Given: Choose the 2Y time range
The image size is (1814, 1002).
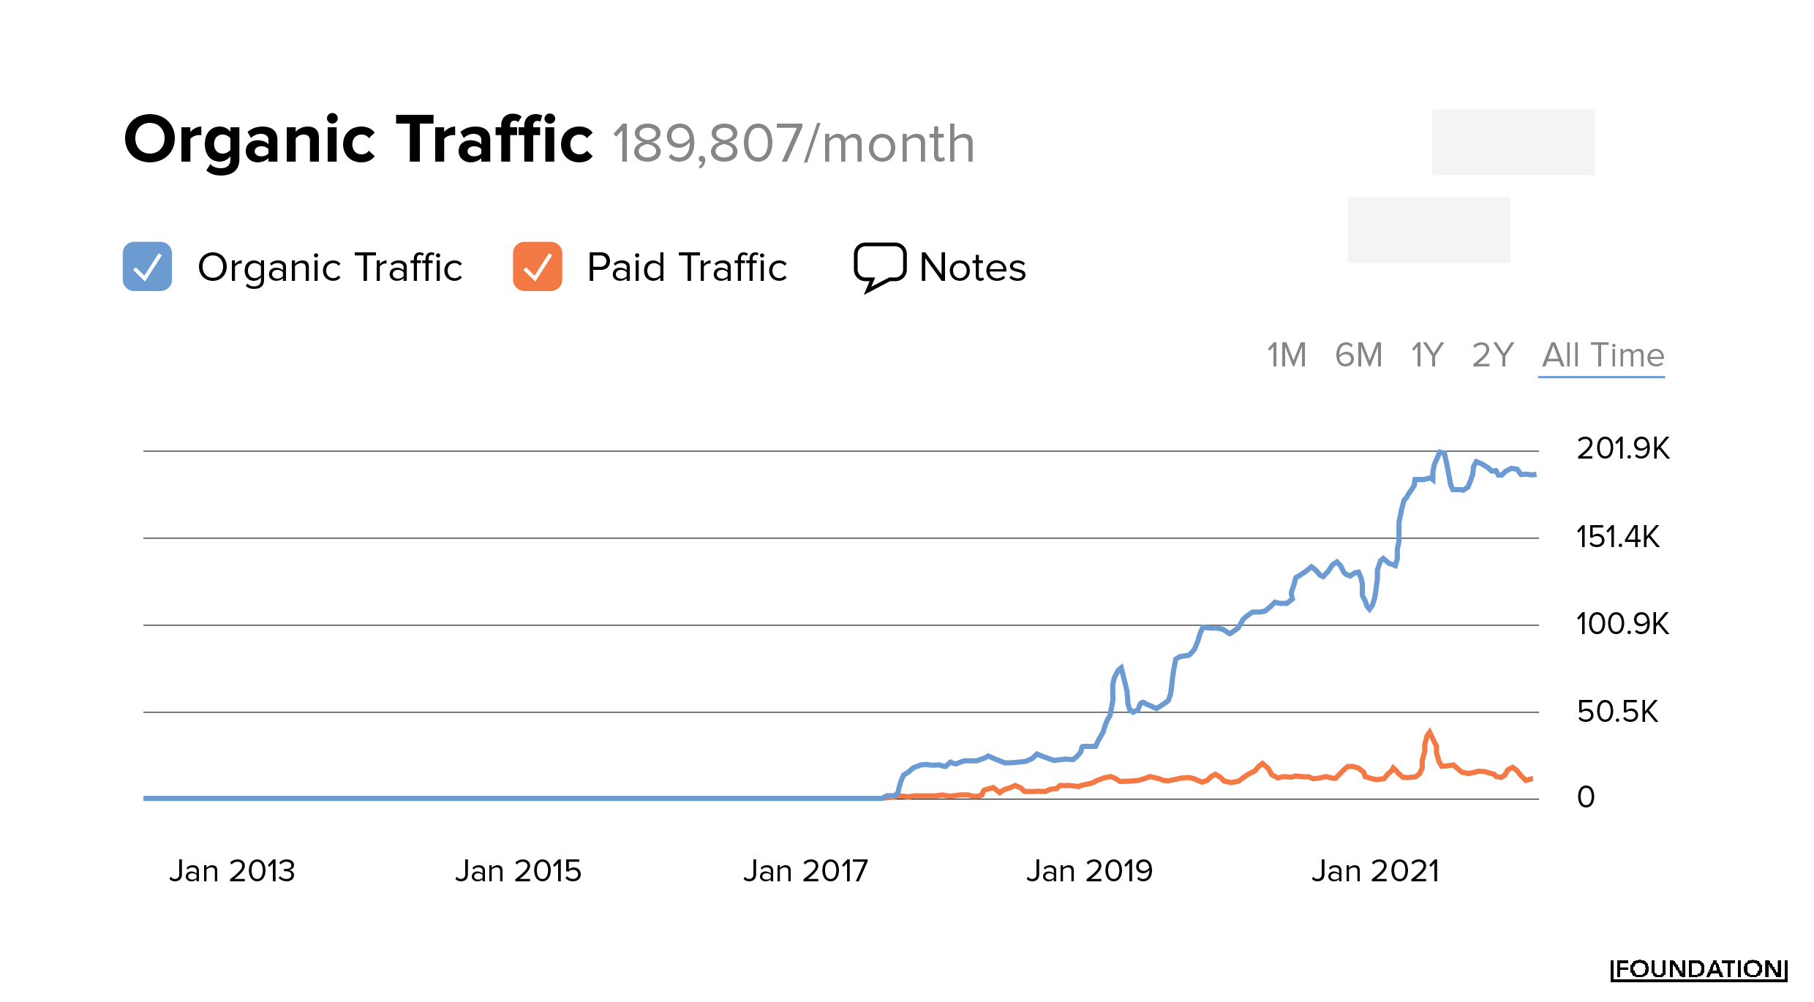Looking at the screenshot, I should pos(1492,355).
